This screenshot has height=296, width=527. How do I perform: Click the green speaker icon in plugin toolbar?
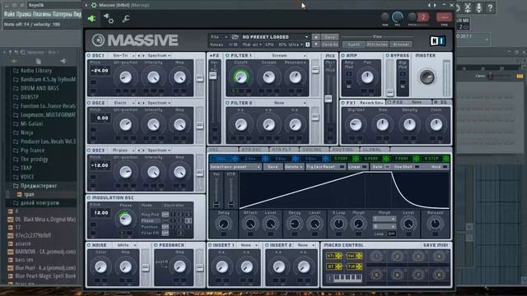[x=91, y=19]
